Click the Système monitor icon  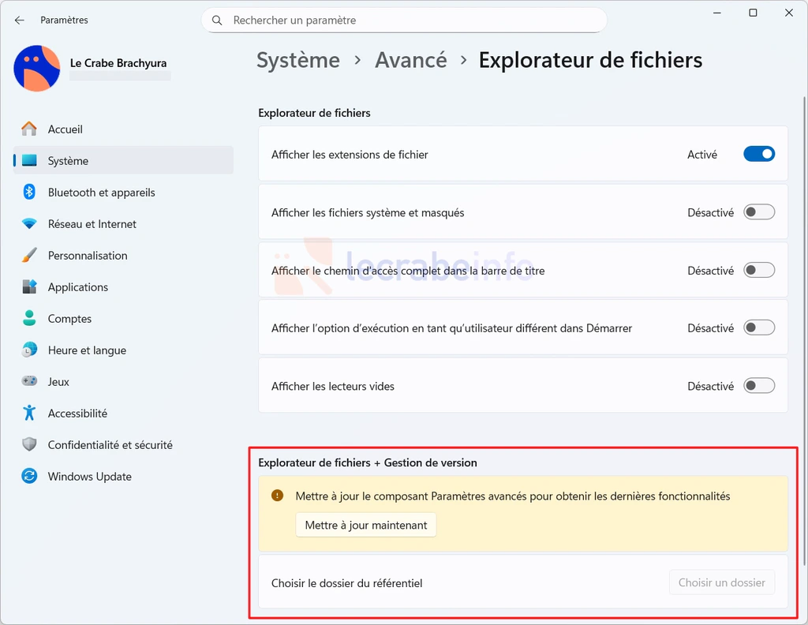[x=29, y=161]
